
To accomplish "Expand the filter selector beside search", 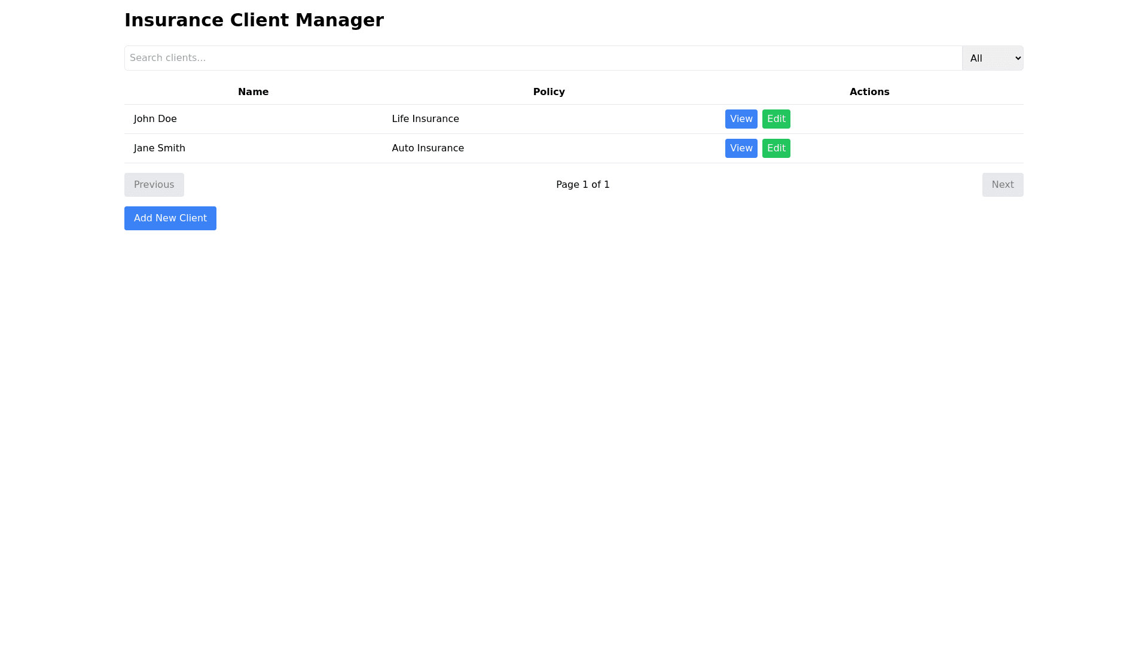I will (x=992, y=58).
